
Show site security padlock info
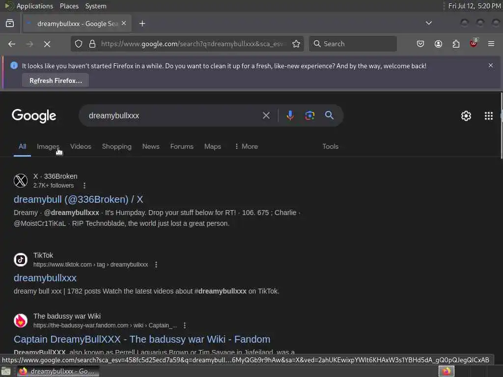coord(92,44)
